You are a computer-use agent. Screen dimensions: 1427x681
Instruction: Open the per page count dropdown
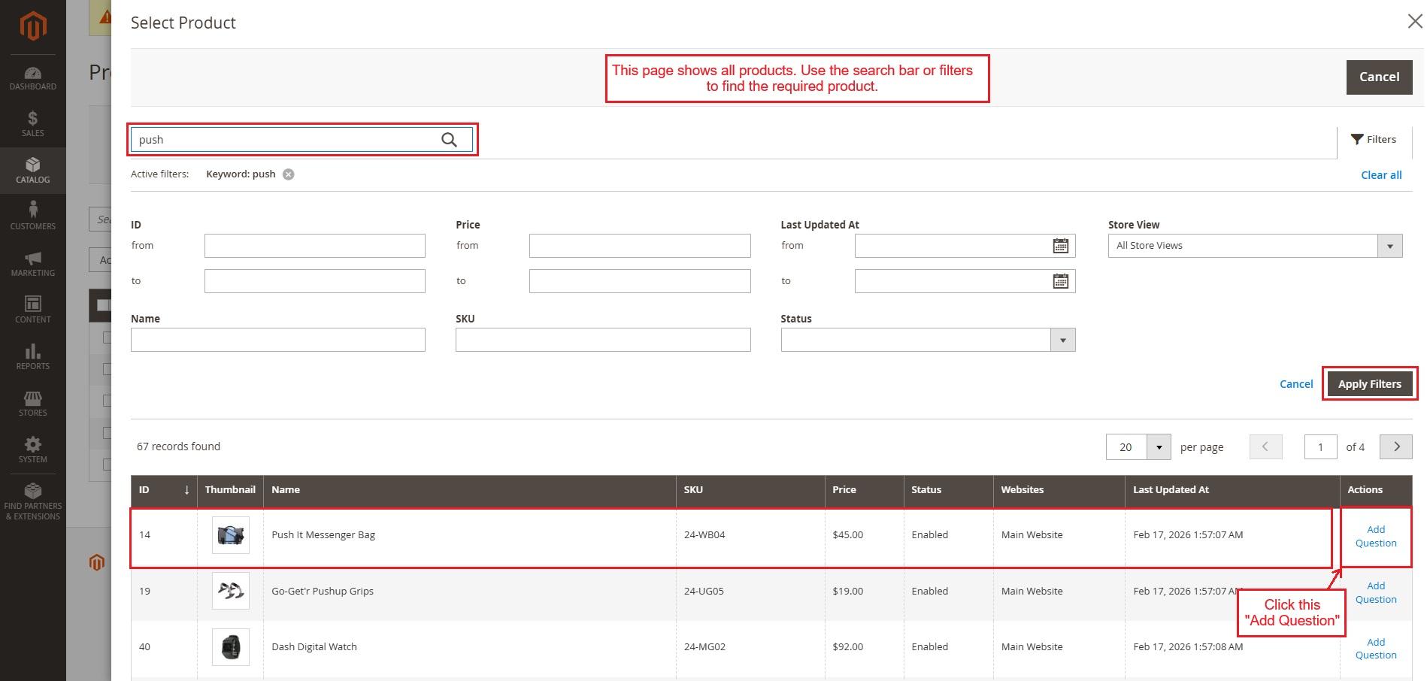coord(1159,447)
